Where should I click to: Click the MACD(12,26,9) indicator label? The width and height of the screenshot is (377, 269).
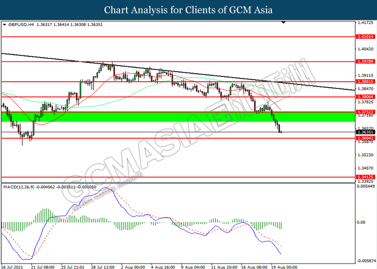point(19,187)
